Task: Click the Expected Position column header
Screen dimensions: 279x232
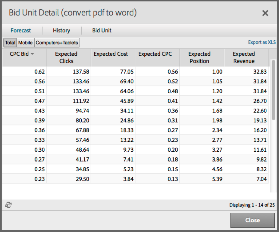Action: click(199, 57)
